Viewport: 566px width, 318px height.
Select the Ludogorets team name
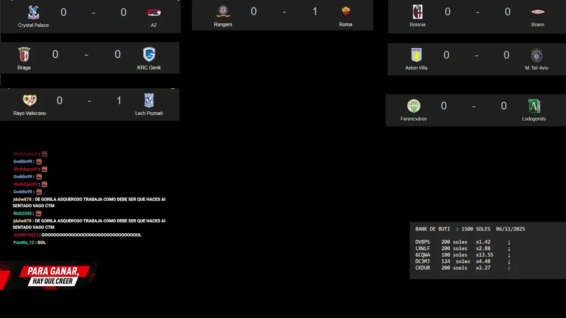tap(534, 119)
